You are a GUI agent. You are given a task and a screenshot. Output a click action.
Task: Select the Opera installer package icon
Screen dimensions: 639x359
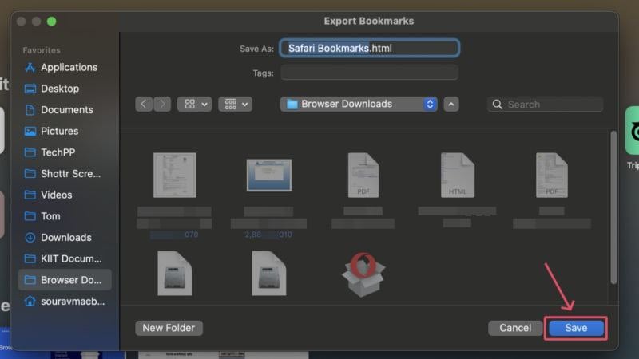[363, 274]
